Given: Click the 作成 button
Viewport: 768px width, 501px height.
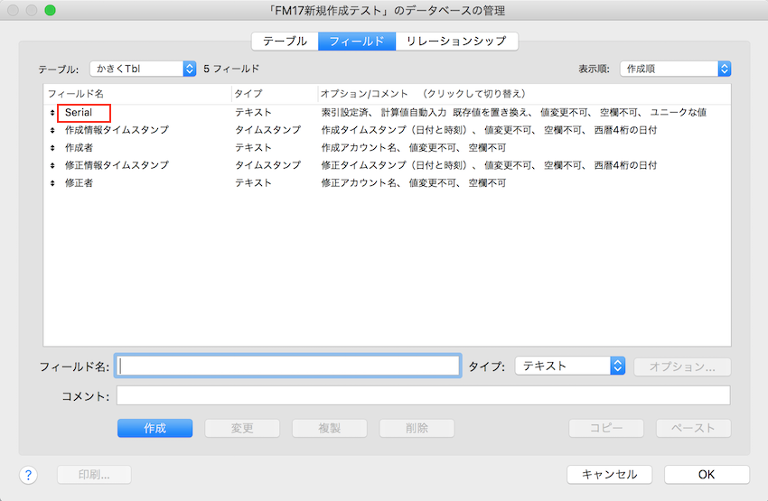Looking at the screenshot, I should point(155,428).
